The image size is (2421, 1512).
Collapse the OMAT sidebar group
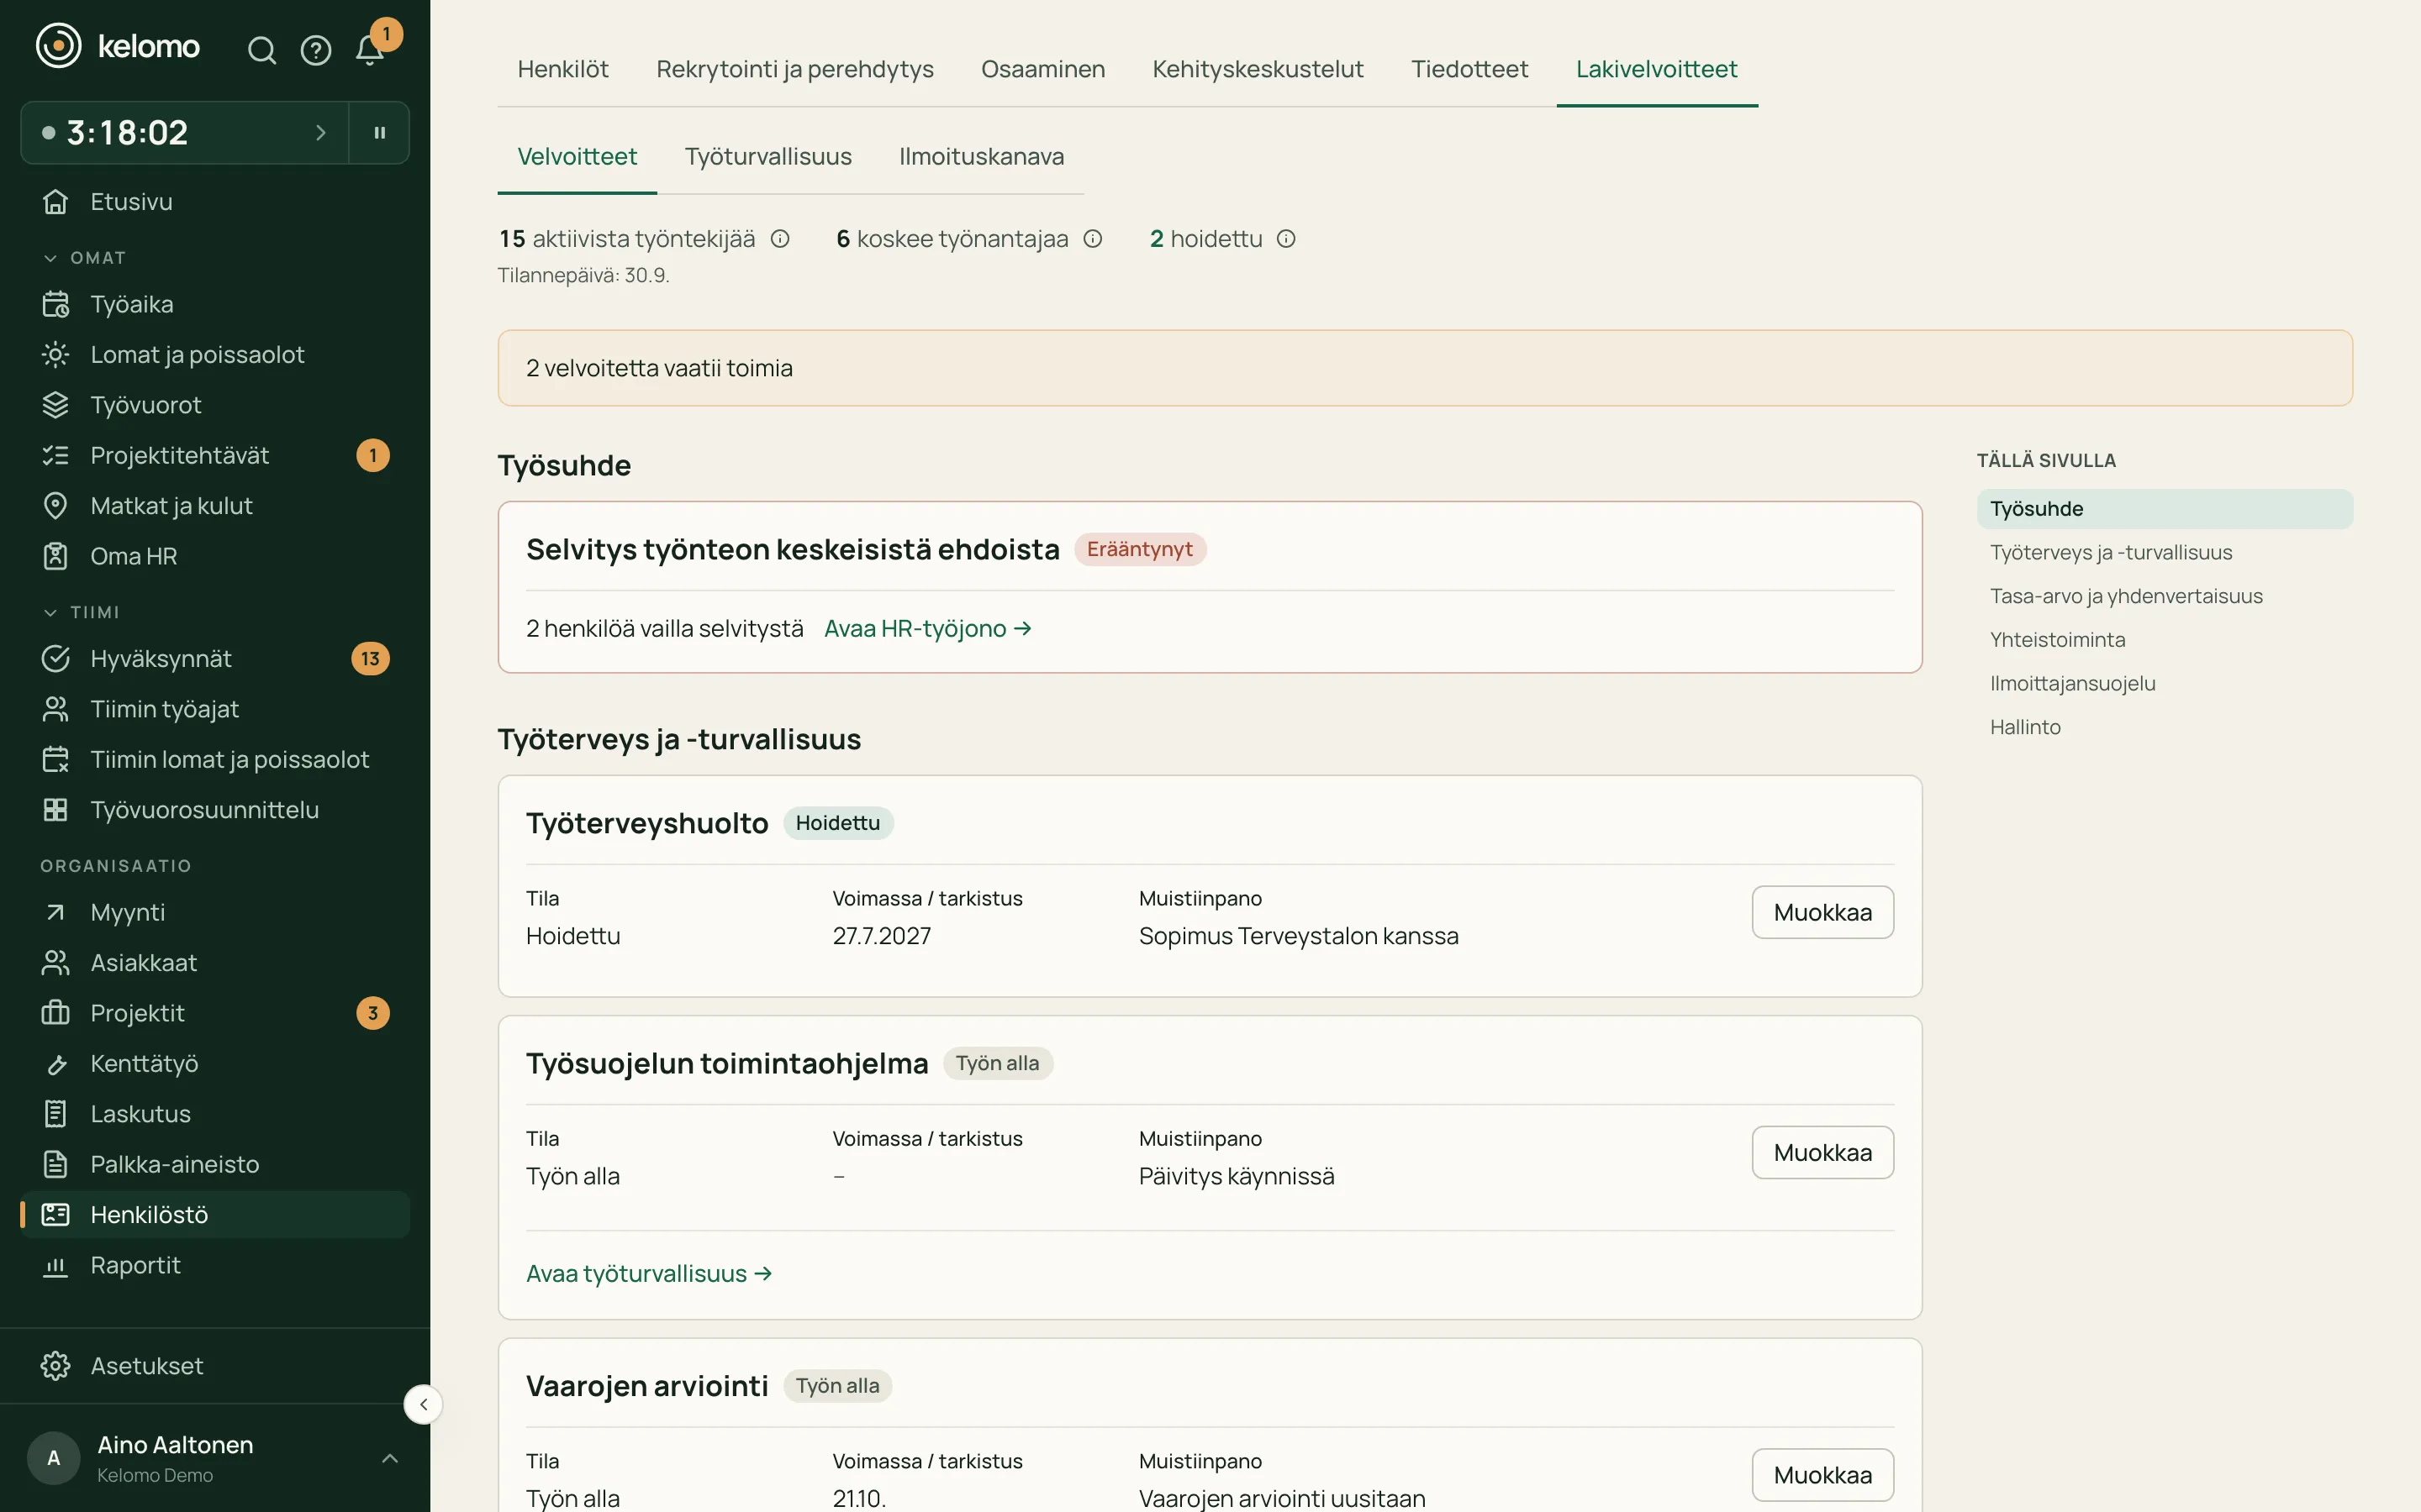pos(84,258)
